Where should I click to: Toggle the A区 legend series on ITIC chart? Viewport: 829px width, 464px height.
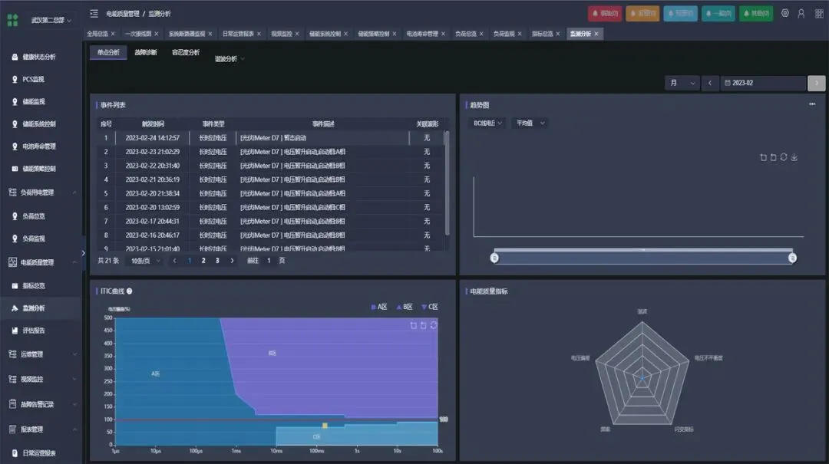pos(379,307)
